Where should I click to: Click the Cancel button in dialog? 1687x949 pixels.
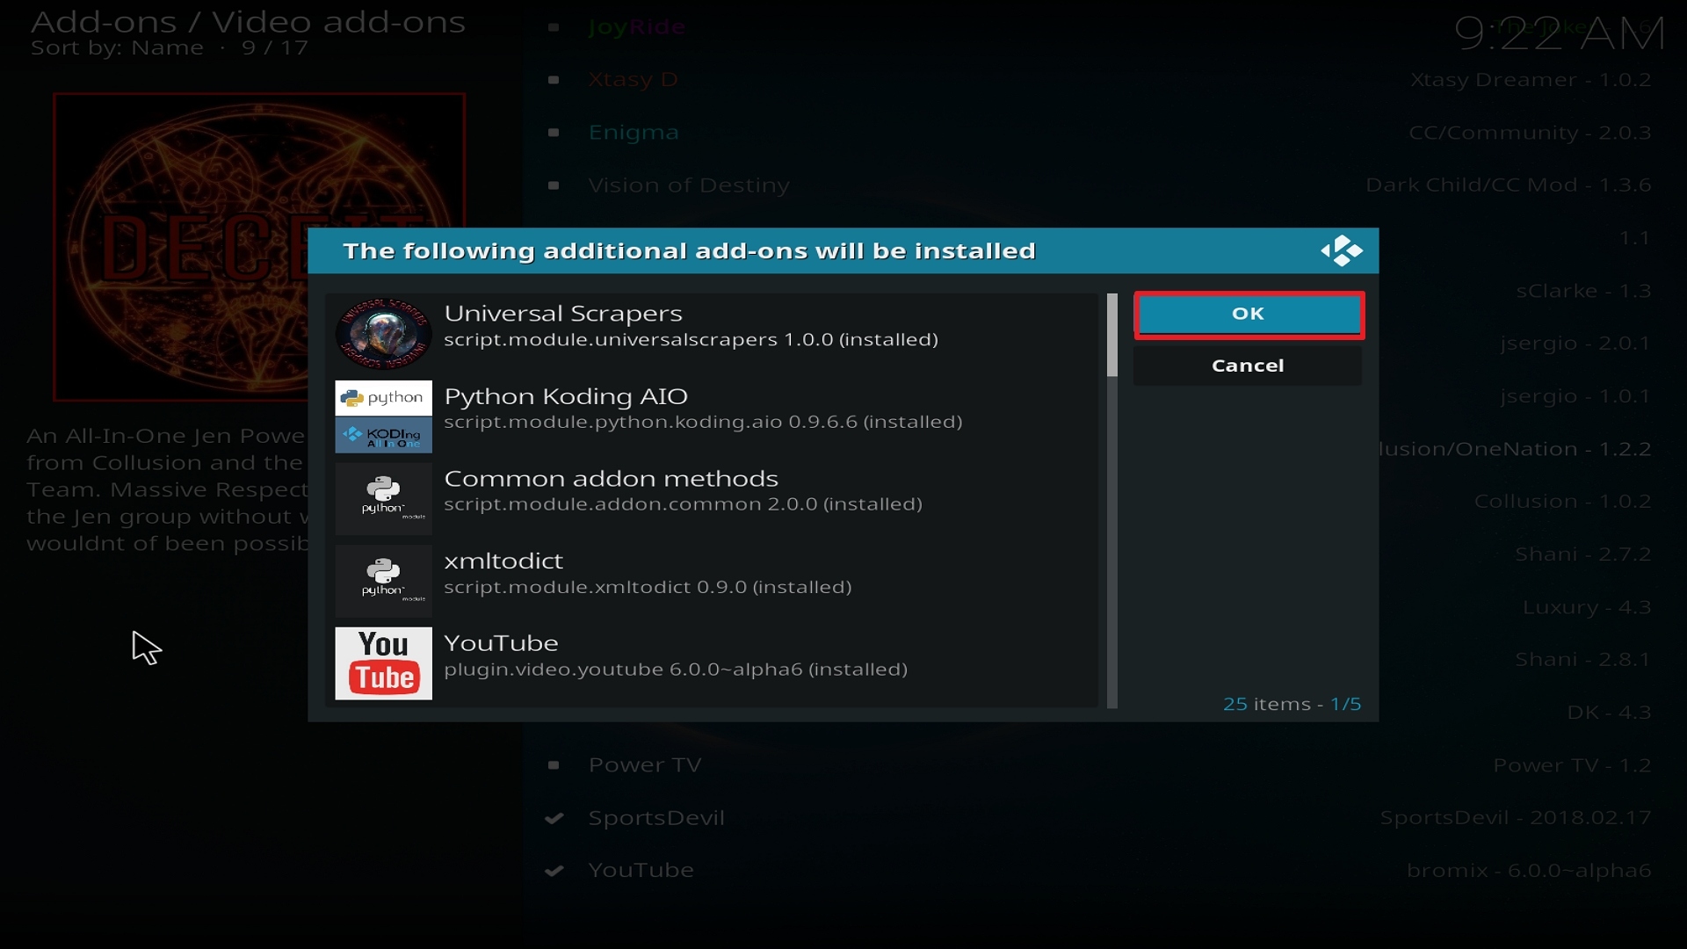coord(1248,366)
